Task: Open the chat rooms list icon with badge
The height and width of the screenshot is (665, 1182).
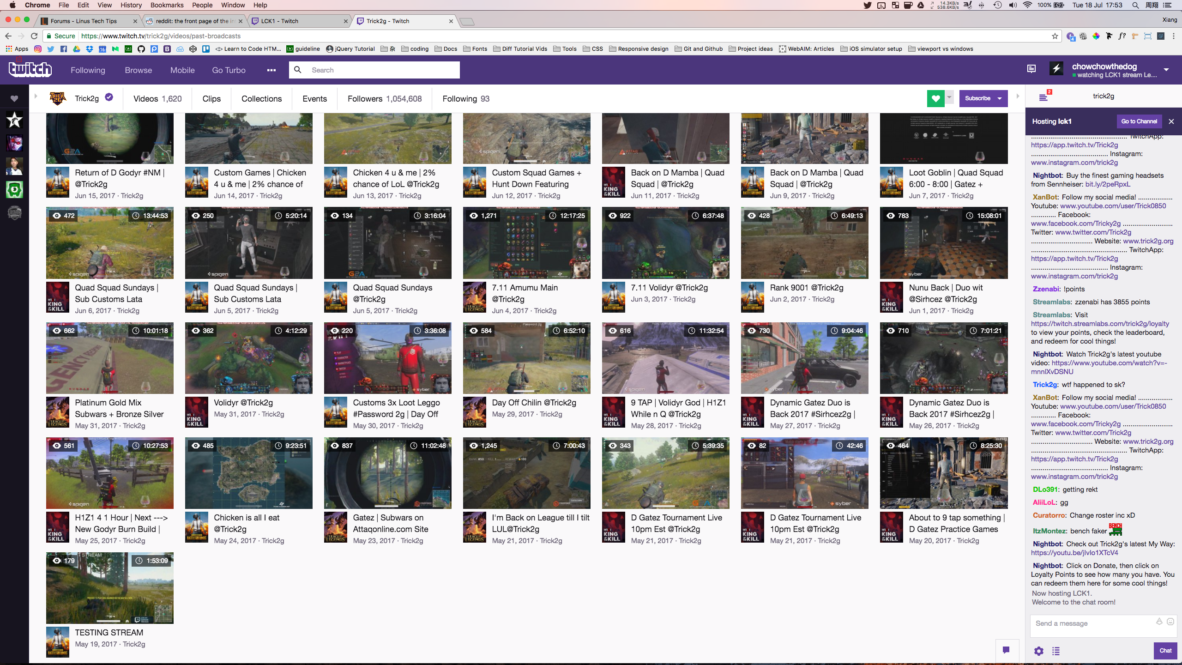Action: click(x=1043, y=97)
